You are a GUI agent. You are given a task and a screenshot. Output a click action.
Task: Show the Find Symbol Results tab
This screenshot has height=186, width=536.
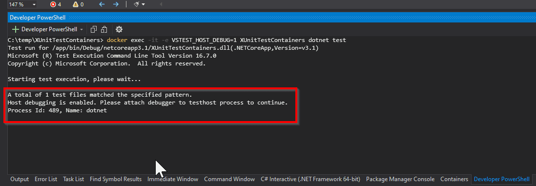coord(116,179)
